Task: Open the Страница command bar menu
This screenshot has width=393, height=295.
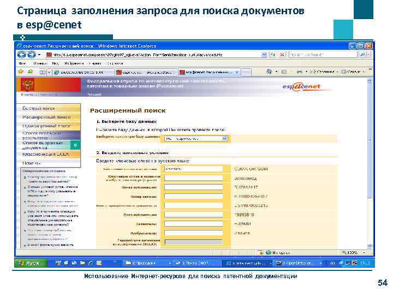Action: [323, 72]
